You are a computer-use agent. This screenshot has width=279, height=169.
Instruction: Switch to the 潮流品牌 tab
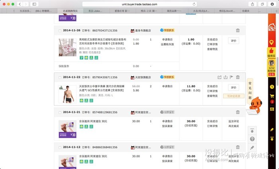coord(175,11)
